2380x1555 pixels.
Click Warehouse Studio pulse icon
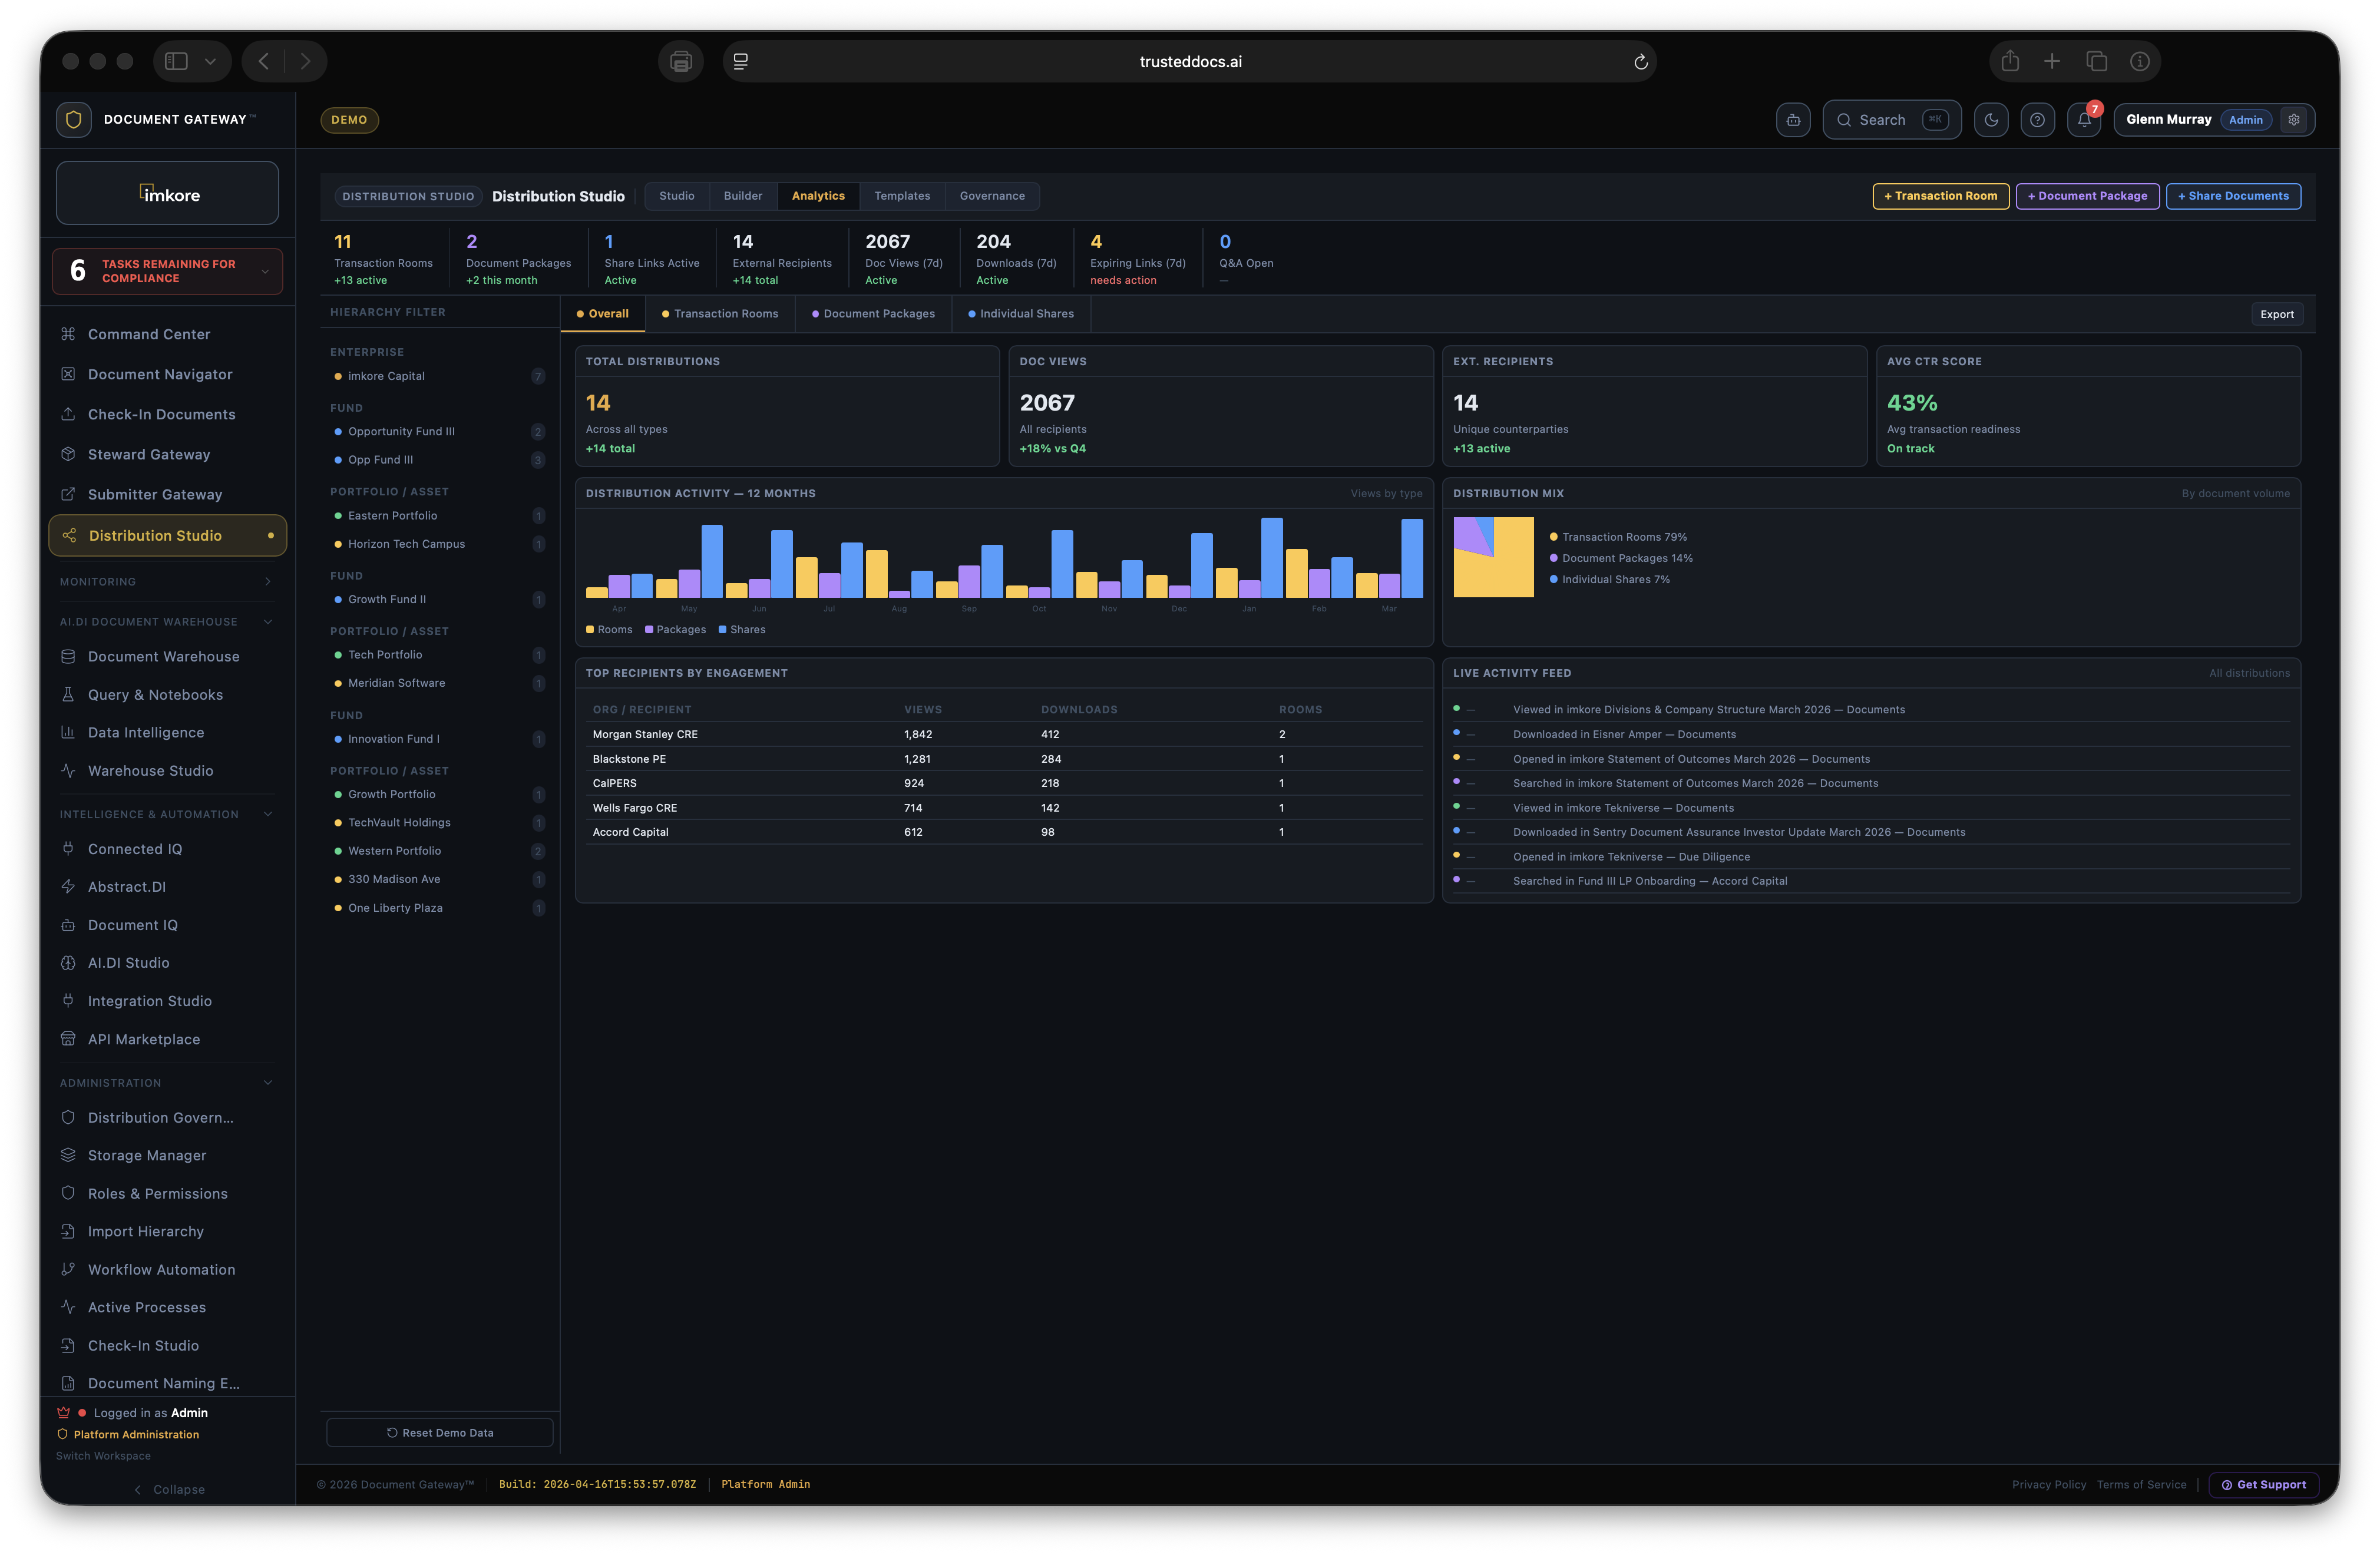[68, 771]
